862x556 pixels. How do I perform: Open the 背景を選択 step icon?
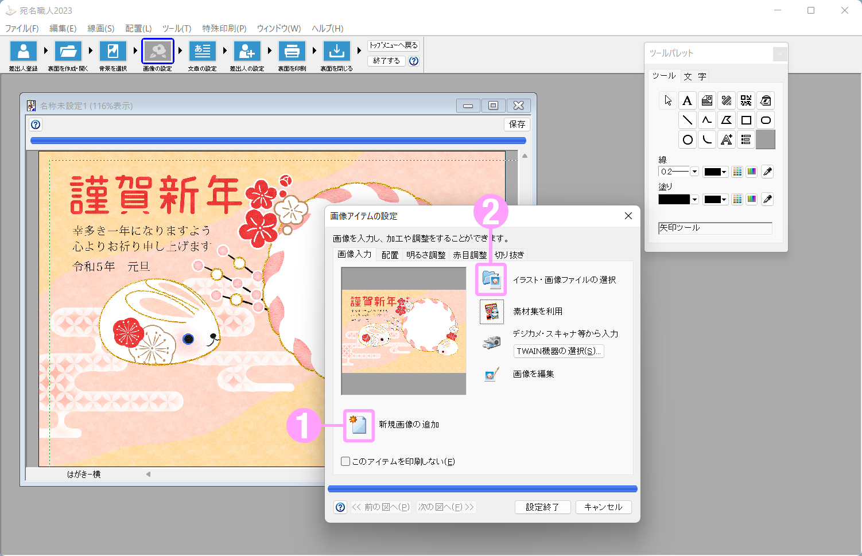coord(113,52)
